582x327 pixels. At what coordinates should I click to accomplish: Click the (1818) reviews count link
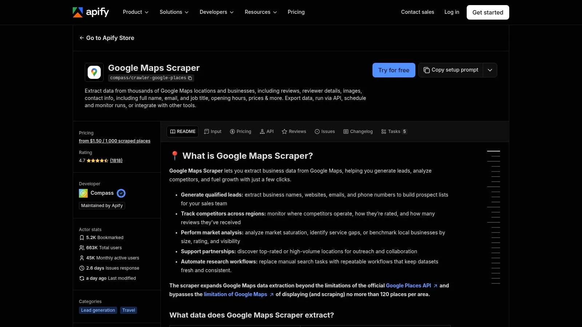pyautogui.click(x=116, y=161)
